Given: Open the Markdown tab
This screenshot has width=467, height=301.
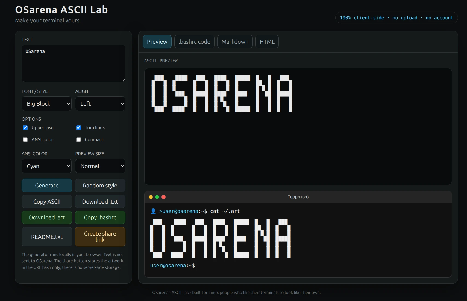Looking at the screenshot, I should [235, 42].
